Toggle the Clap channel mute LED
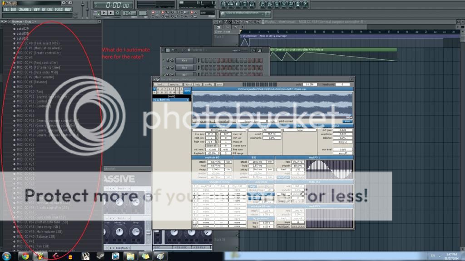465x261 pixels. tap(163, 68)
